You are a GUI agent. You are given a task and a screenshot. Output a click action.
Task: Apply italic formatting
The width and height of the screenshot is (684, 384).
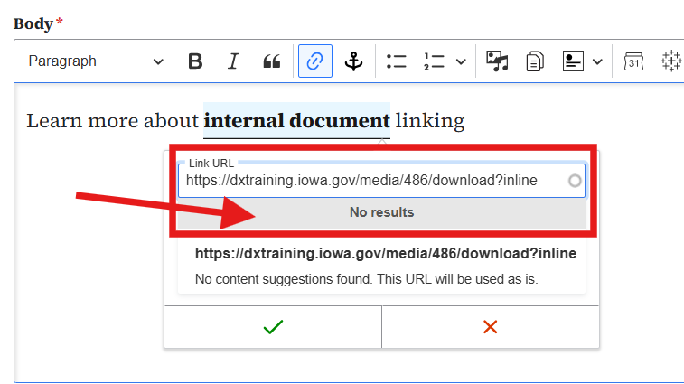click(233, 61)
